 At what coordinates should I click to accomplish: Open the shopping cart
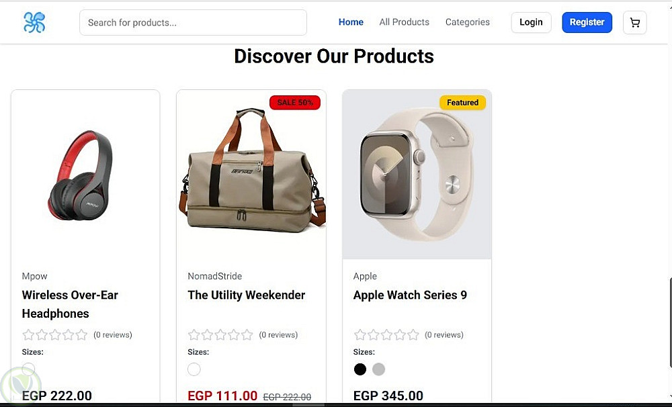tap(634, 23)
